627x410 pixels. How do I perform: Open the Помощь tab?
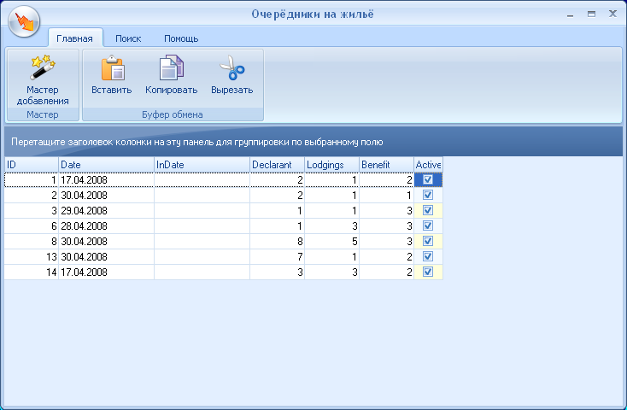coord(180,38)
